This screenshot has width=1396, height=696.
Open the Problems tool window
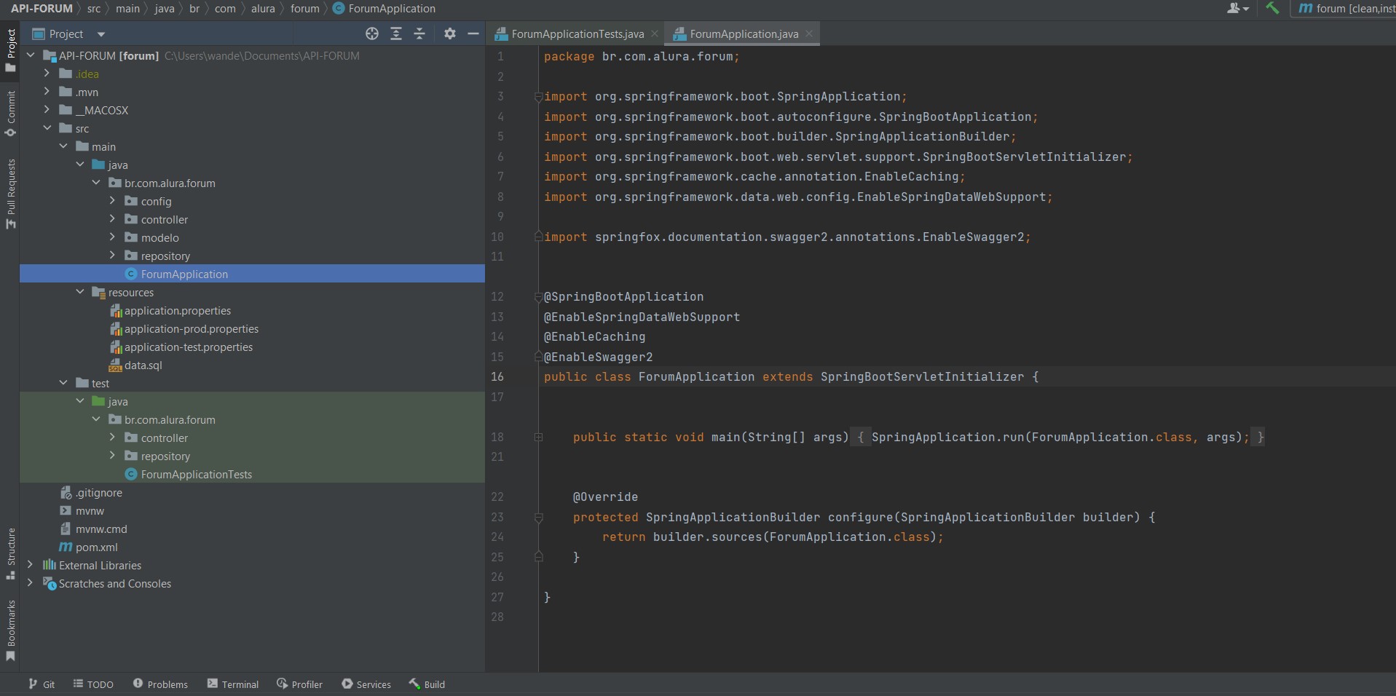(x=160, y=684)
